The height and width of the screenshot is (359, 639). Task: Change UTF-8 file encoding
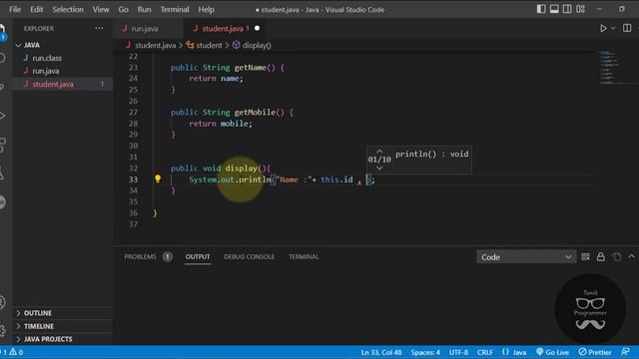click(458, 352)
